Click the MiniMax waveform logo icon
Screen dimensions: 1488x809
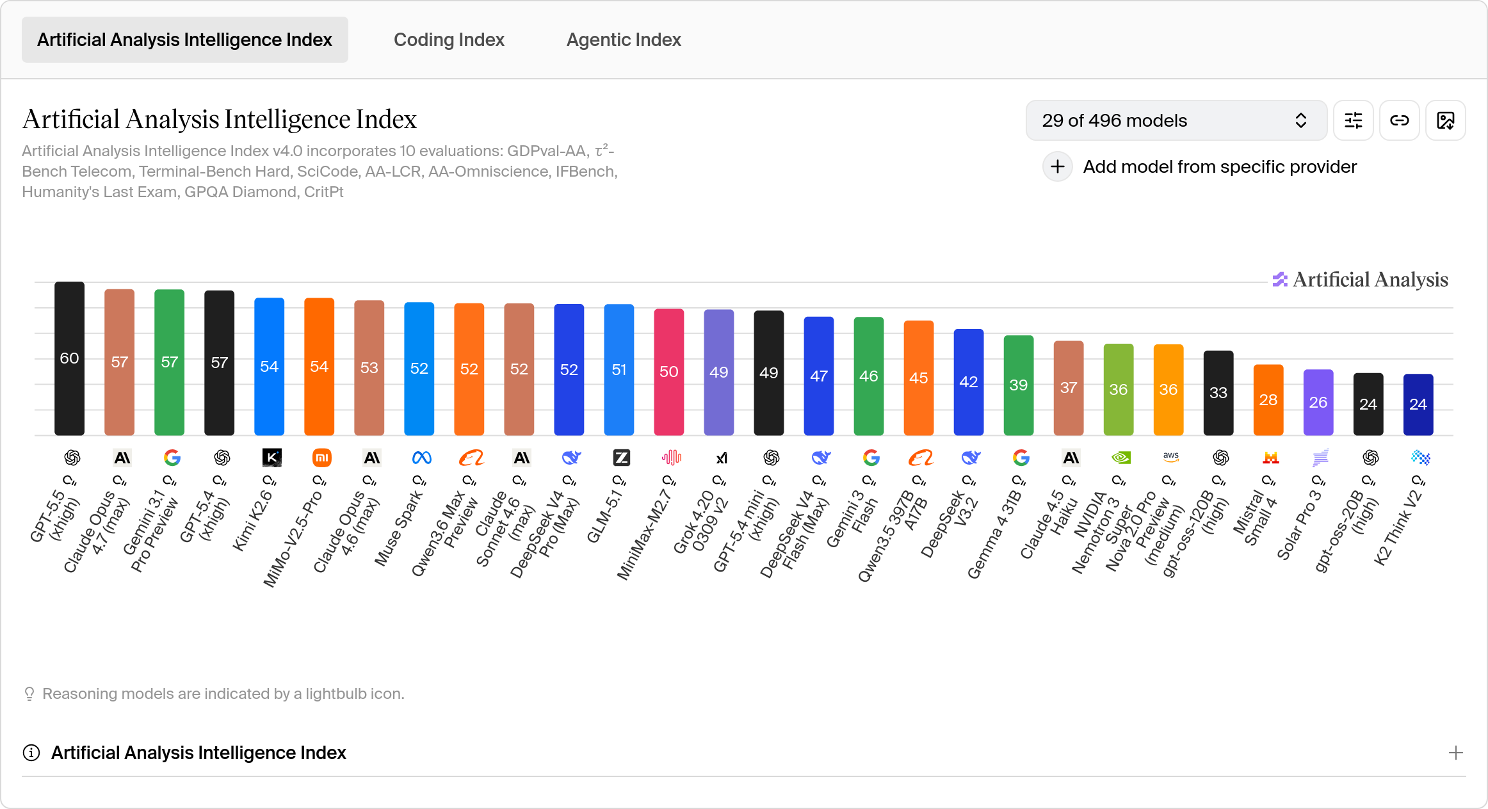click(x=671, y=458)
